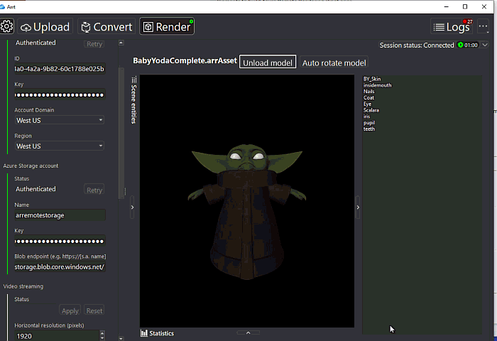The image size is (497, 341).
Task: Switch to the Upload tab
Action: 45,27
